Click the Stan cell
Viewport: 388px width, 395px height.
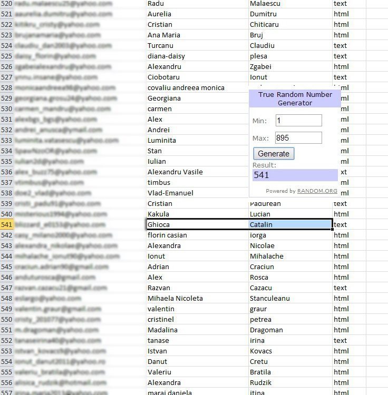(197, 151)
